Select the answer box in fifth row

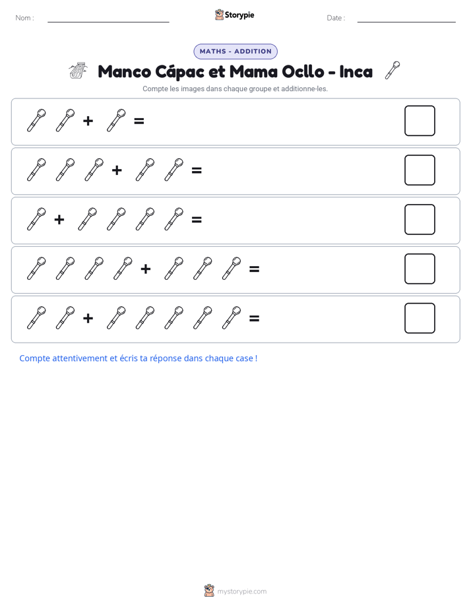tap(420, 318)
